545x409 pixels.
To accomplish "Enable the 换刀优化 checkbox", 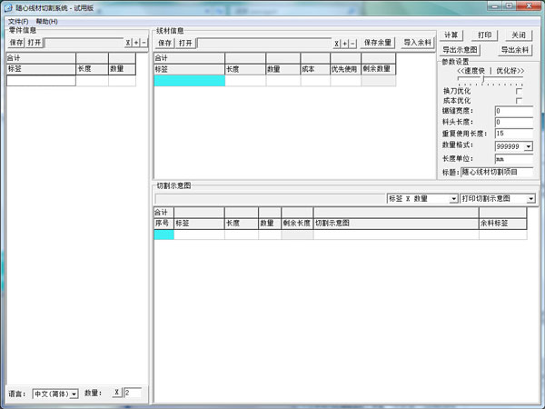I will click(x=519, y=91).
